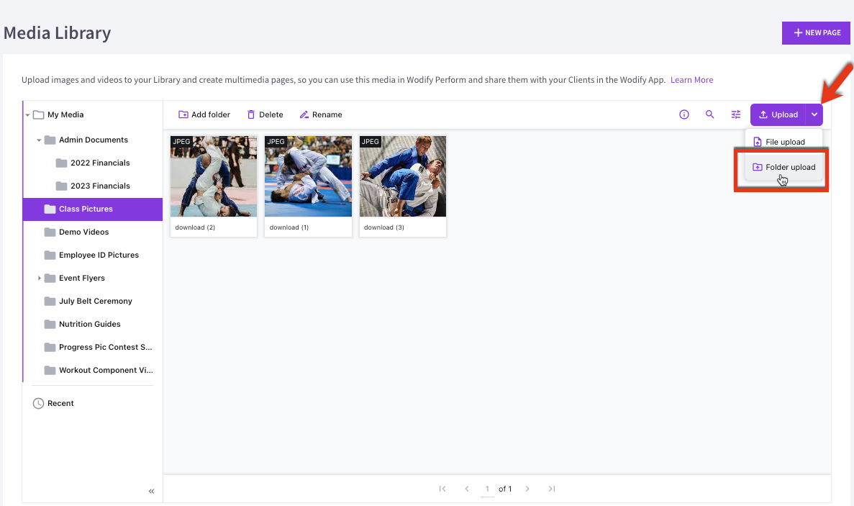Go to next page of results
Viewport: 854px width, 506px height.
tap(527, 489)
